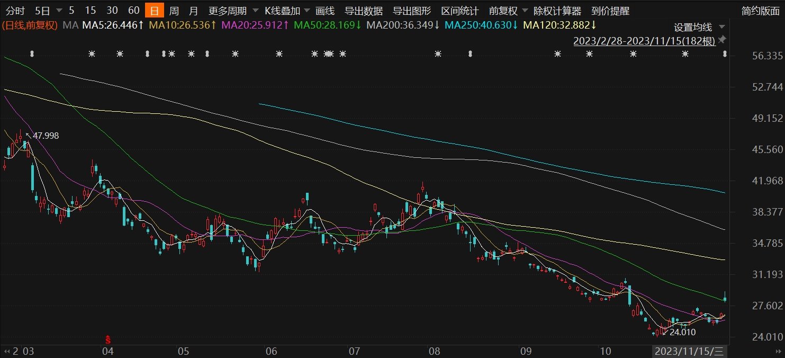Click the 47.998 high price label
The height and width of the screenshot is (358, 785).
tap(46, 136)
